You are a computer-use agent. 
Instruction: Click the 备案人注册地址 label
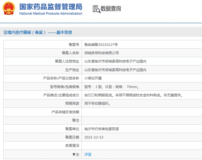point(67,61)
